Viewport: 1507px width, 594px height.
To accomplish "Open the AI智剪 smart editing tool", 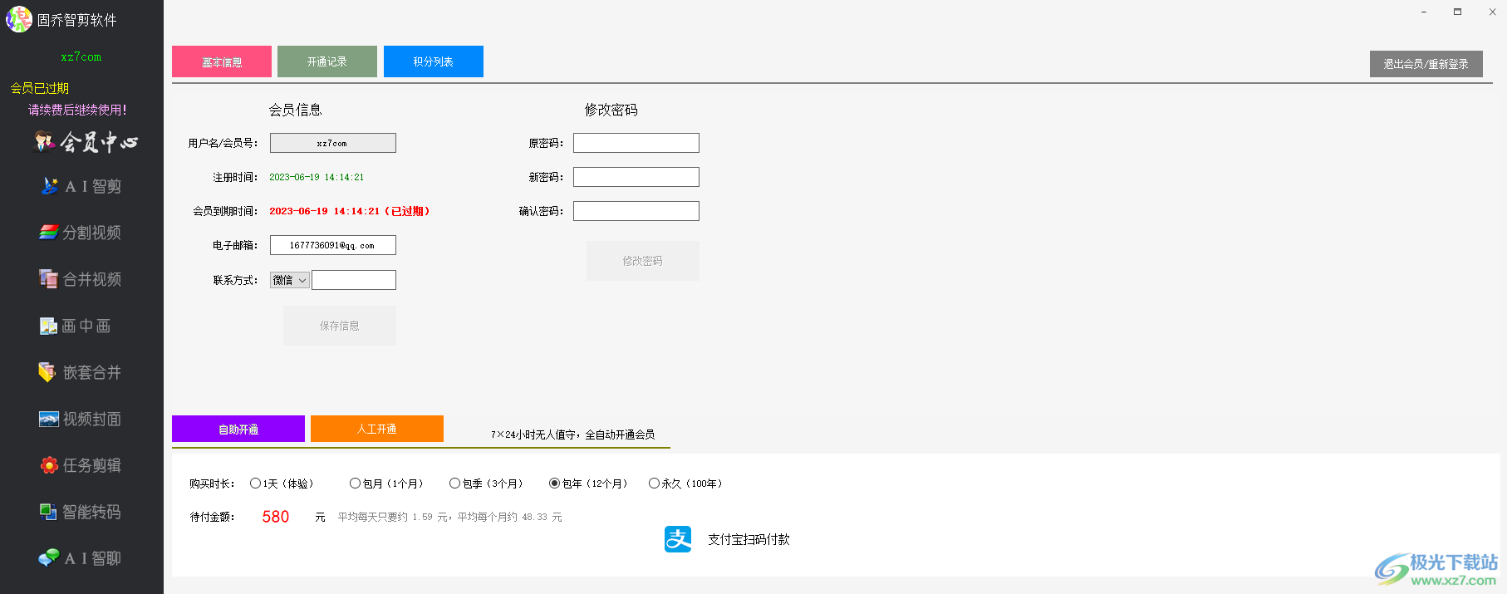I will coord(81,186).
